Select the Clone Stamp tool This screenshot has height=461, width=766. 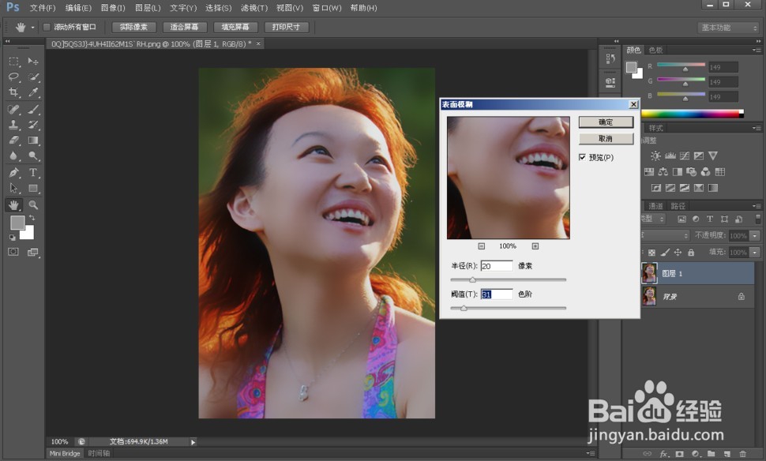pos(13,125)
